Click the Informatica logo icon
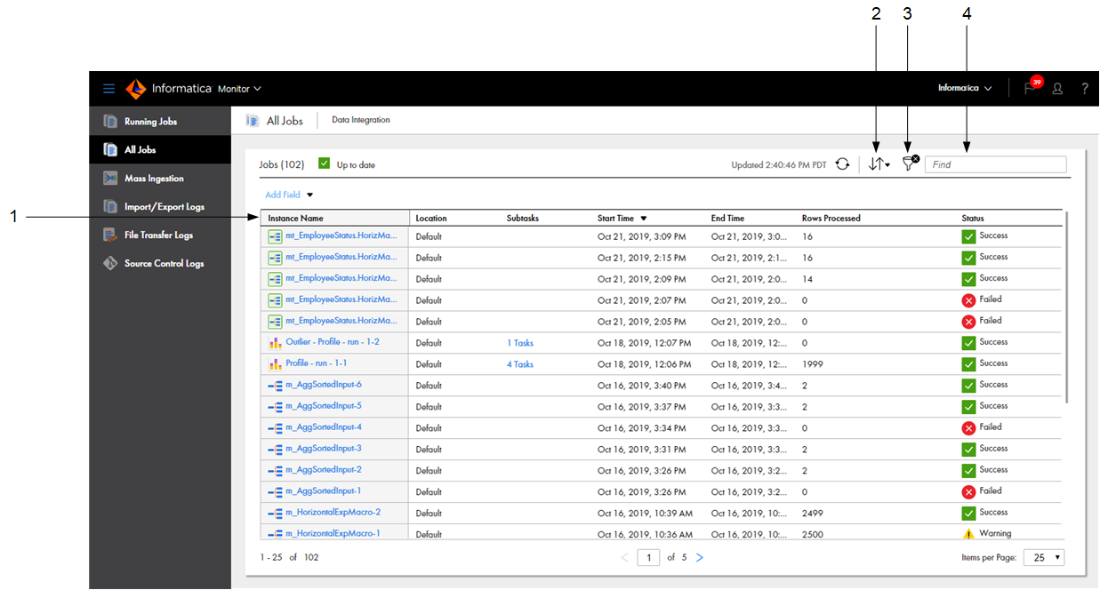The image size is (1100, 590). 135,89
